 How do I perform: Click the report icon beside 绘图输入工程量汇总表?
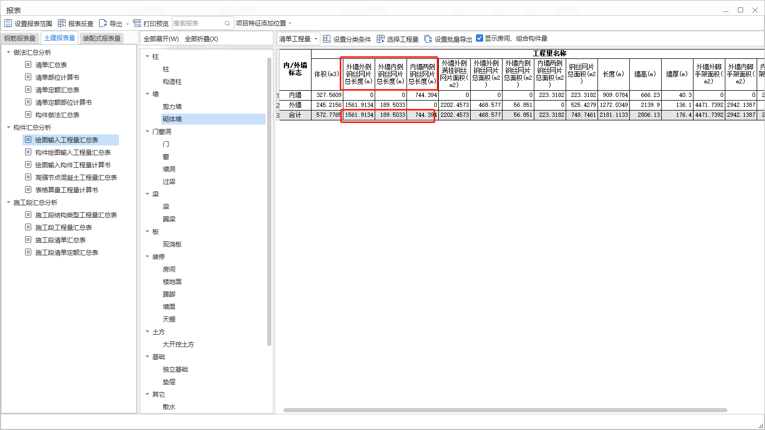click(28, 140)
